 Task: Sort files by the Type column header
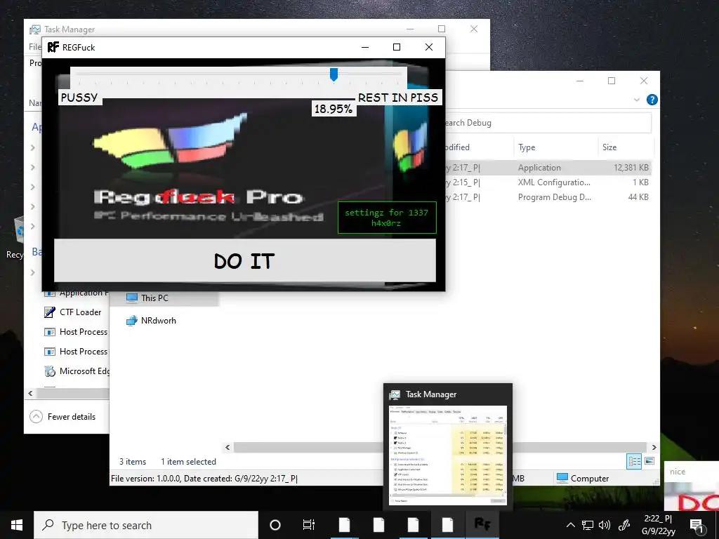[x=555, y=147]
